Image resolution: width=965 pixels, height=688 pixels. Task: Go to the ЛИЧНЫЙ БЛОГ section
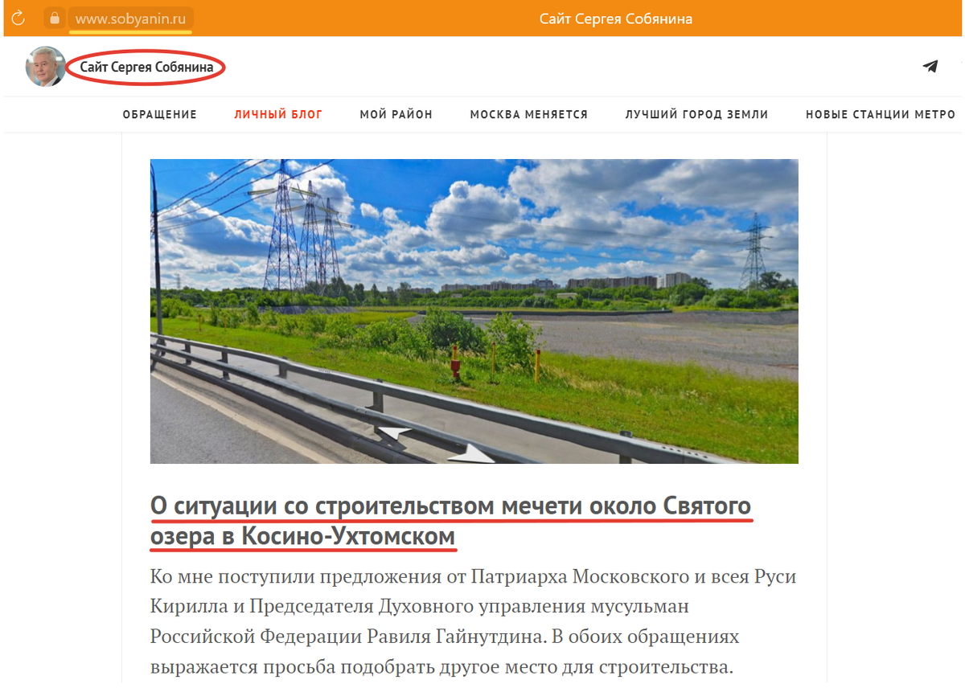[x=278, y=115]
